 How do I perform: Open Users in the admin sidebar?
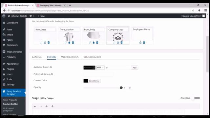[x=10, y=74]
